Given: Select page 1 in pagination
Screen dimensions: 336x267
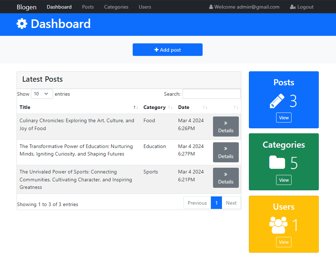Looking at the screenshot, I should pos(216,203).
